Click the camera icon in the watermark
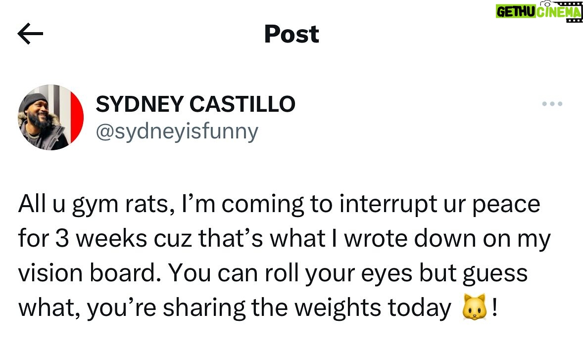Screen dimensions: 583x349 pyautogui.click(x=545, y=3)
